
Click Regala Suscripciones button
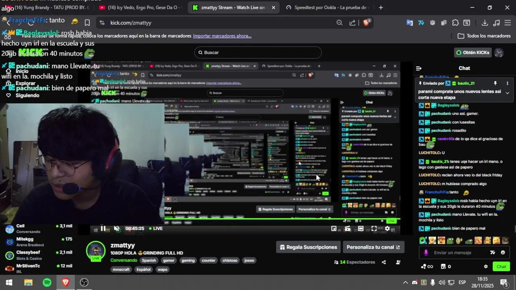coord(308,247)
